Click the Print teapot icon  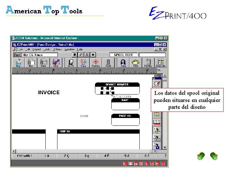tap(136, 63)
